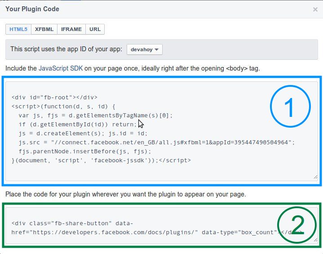
Task: Switch to the XFBML tab
Action: point(44,29)
